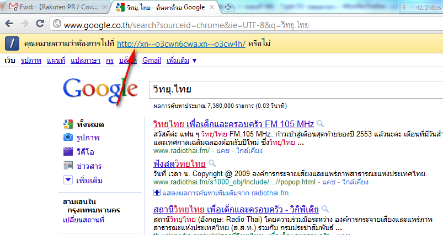
Task: Reload the page with the refresh icon
Action: (40, 23)
